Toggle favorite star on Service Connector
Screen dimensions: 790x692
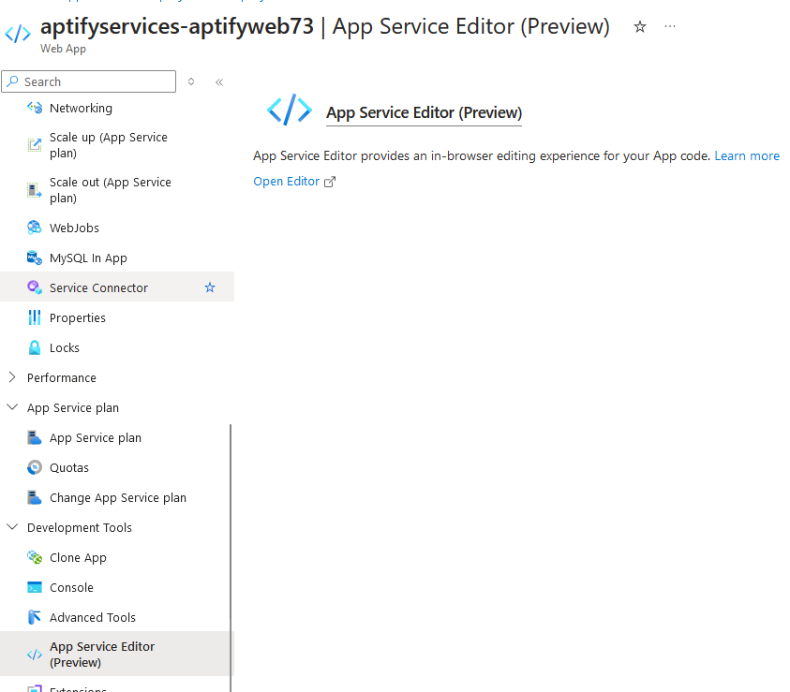[x=210, y=287]
